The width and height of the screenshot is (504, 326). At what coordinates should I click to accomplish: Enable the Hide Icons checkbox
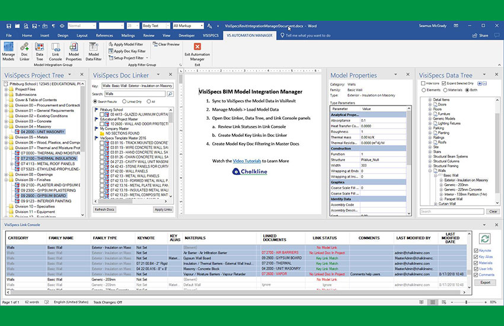tap(422, 84)
